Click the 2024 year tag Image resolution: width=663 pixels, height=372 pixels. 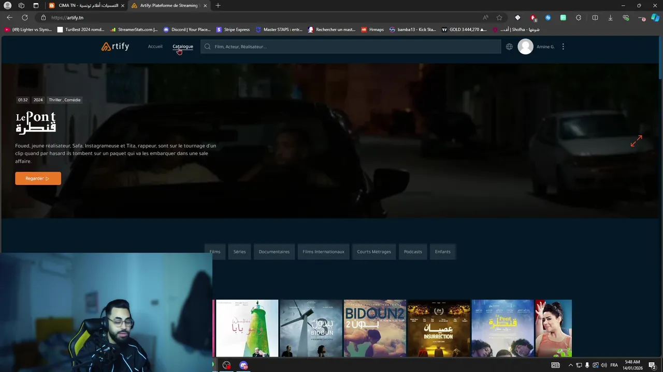click(x=38, y=100)
